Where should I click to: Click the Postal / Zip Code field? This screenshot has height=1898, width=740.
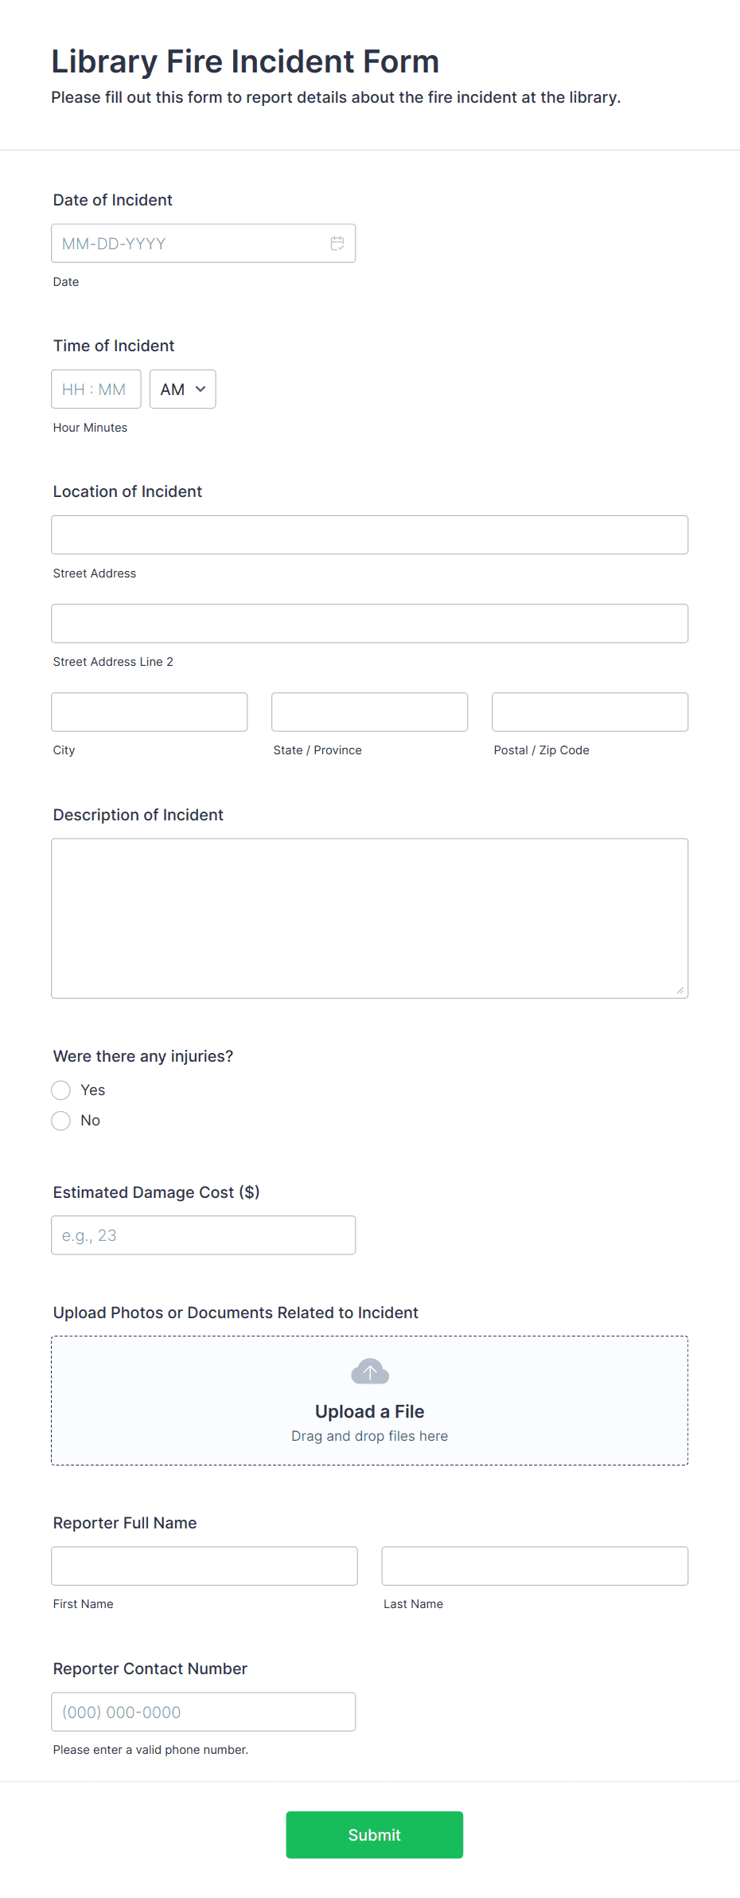coord(590,712)
